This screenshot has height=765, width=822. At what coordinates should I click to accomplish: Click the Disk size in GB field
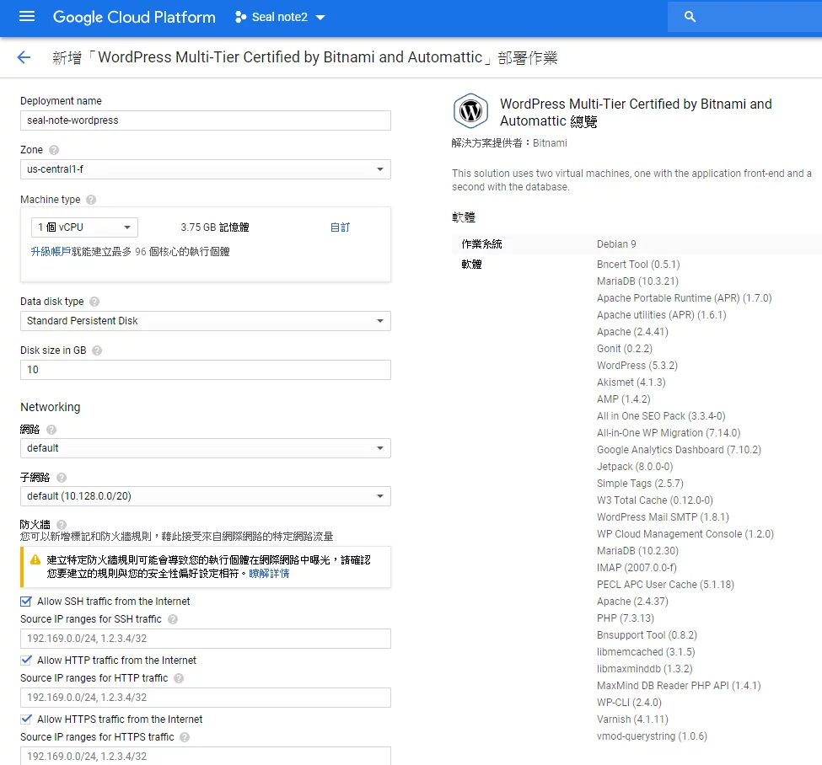click(x=206, y=370)
